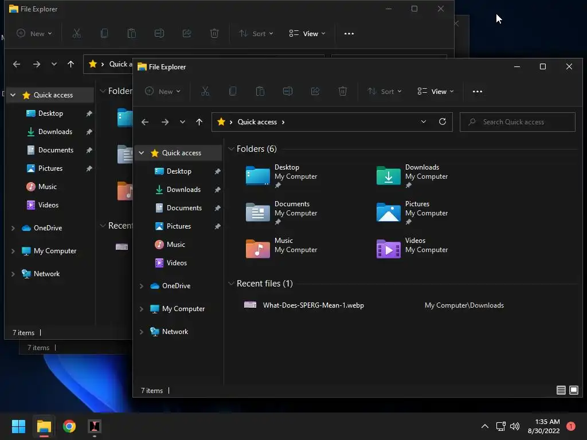Click the Copy icon in front window toolbar
Viewport: 587px width, 440px height.
[x=233, y=91]
